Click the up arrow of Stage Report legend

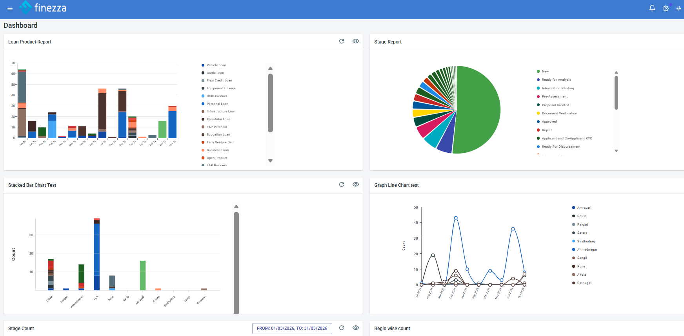coord(616,72)
